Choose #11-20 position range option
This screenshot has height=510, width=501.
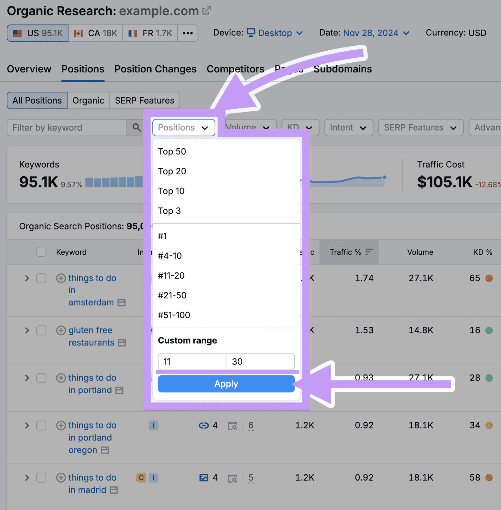(226, 275)
